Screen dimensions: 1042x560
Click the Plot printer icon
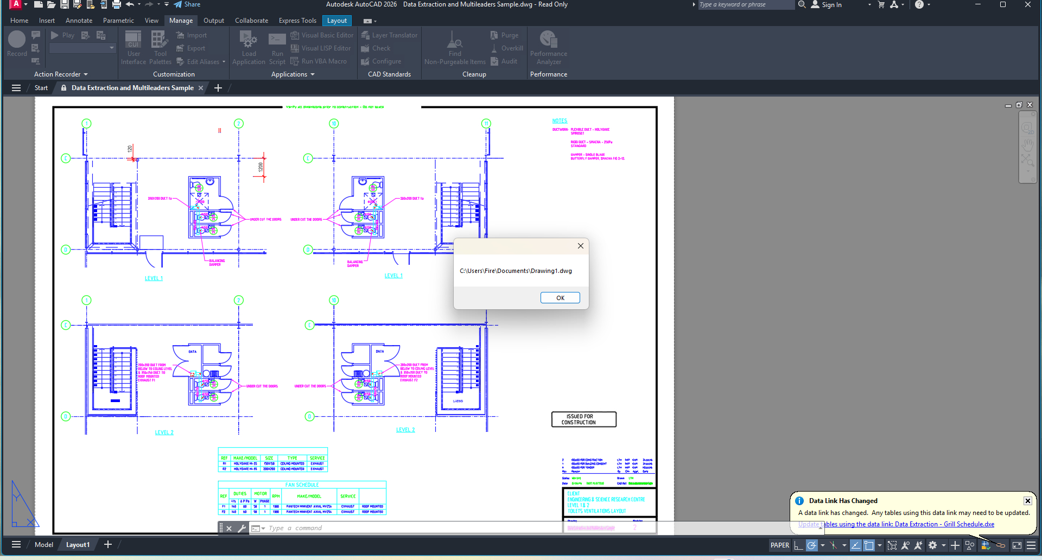(116, 5)
